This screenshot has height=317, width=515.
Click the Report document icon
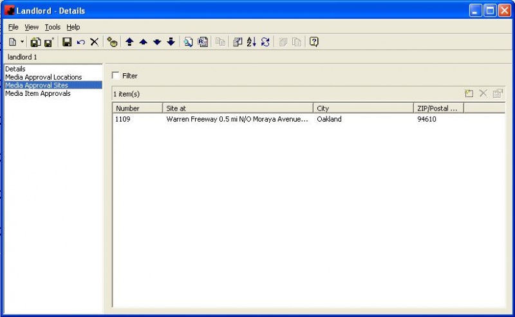203,42
